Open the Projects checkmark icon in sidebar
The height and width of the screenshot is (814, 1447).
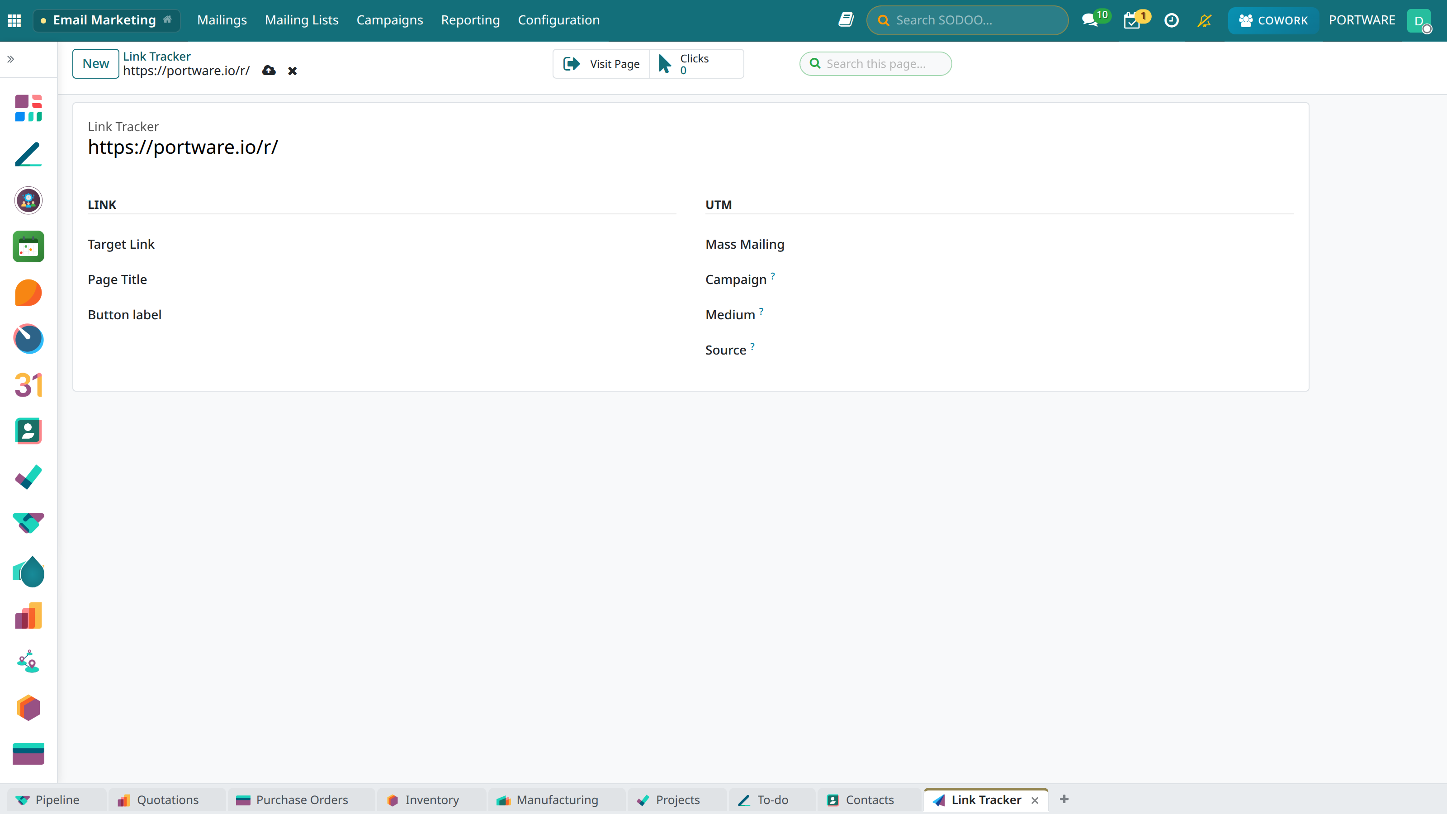[x=28, y=477]
